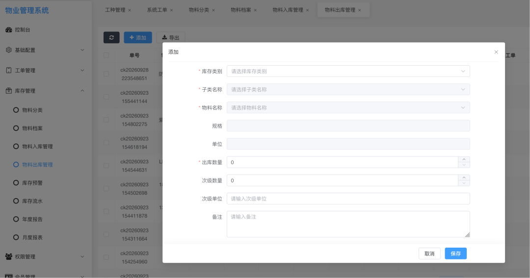Click the textarea resize handle of 备注
The height and width of the screenshot is (278, 530).
pos(468,235)
